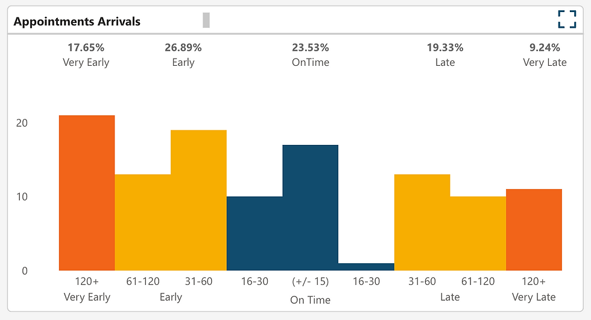The width and height of the screenshot is (591, 320).
Task: Click the 17.65% Very Early summary
Action: point(86,54)
